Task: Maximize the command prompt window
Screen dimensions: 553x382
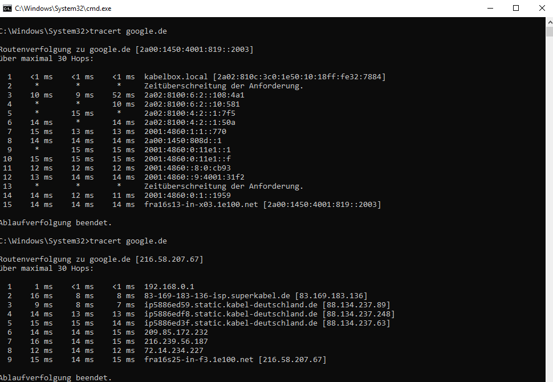Action: point(516,8)
